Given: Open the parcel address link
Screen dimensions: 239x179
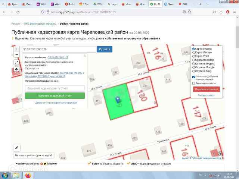Looking at the screenshot, I should coord(55,75).
